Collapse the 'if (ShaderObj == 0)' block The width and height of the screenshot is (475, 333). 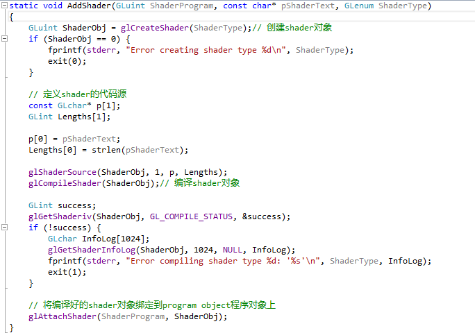pyautogui.click(x=4, y=38)
